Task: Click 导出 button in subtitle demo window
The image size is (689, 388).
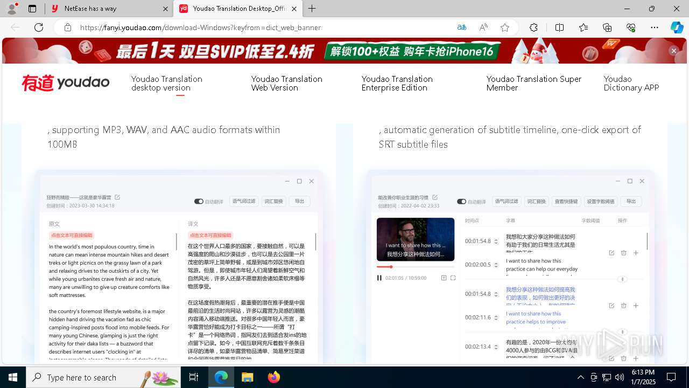Action: click(x=630, y=202)
